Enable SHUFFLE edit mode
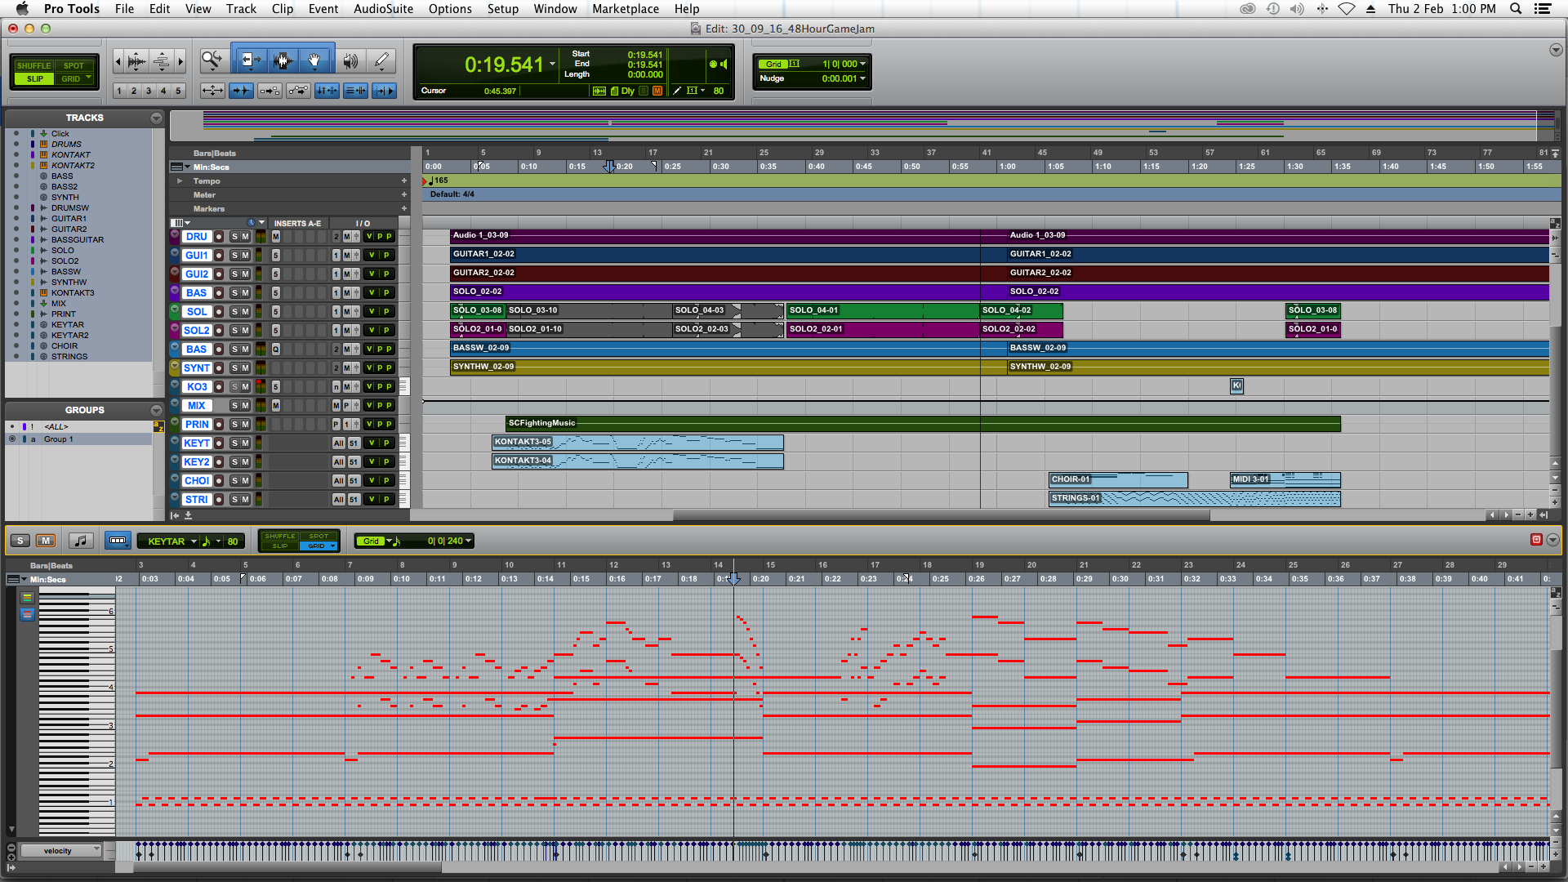1568x882 pixels. (x=34, y=65)
